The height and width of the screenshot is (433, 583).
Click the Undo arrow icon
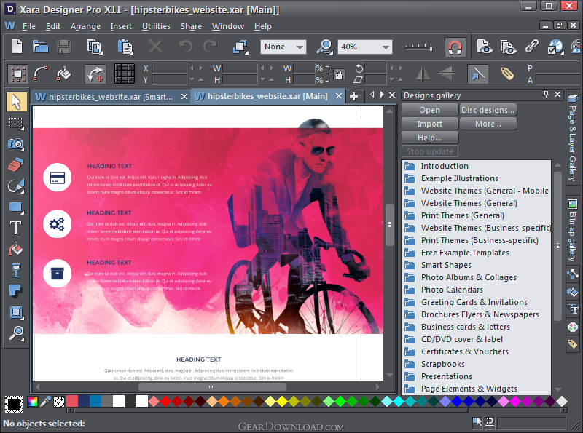pos(185,47)
